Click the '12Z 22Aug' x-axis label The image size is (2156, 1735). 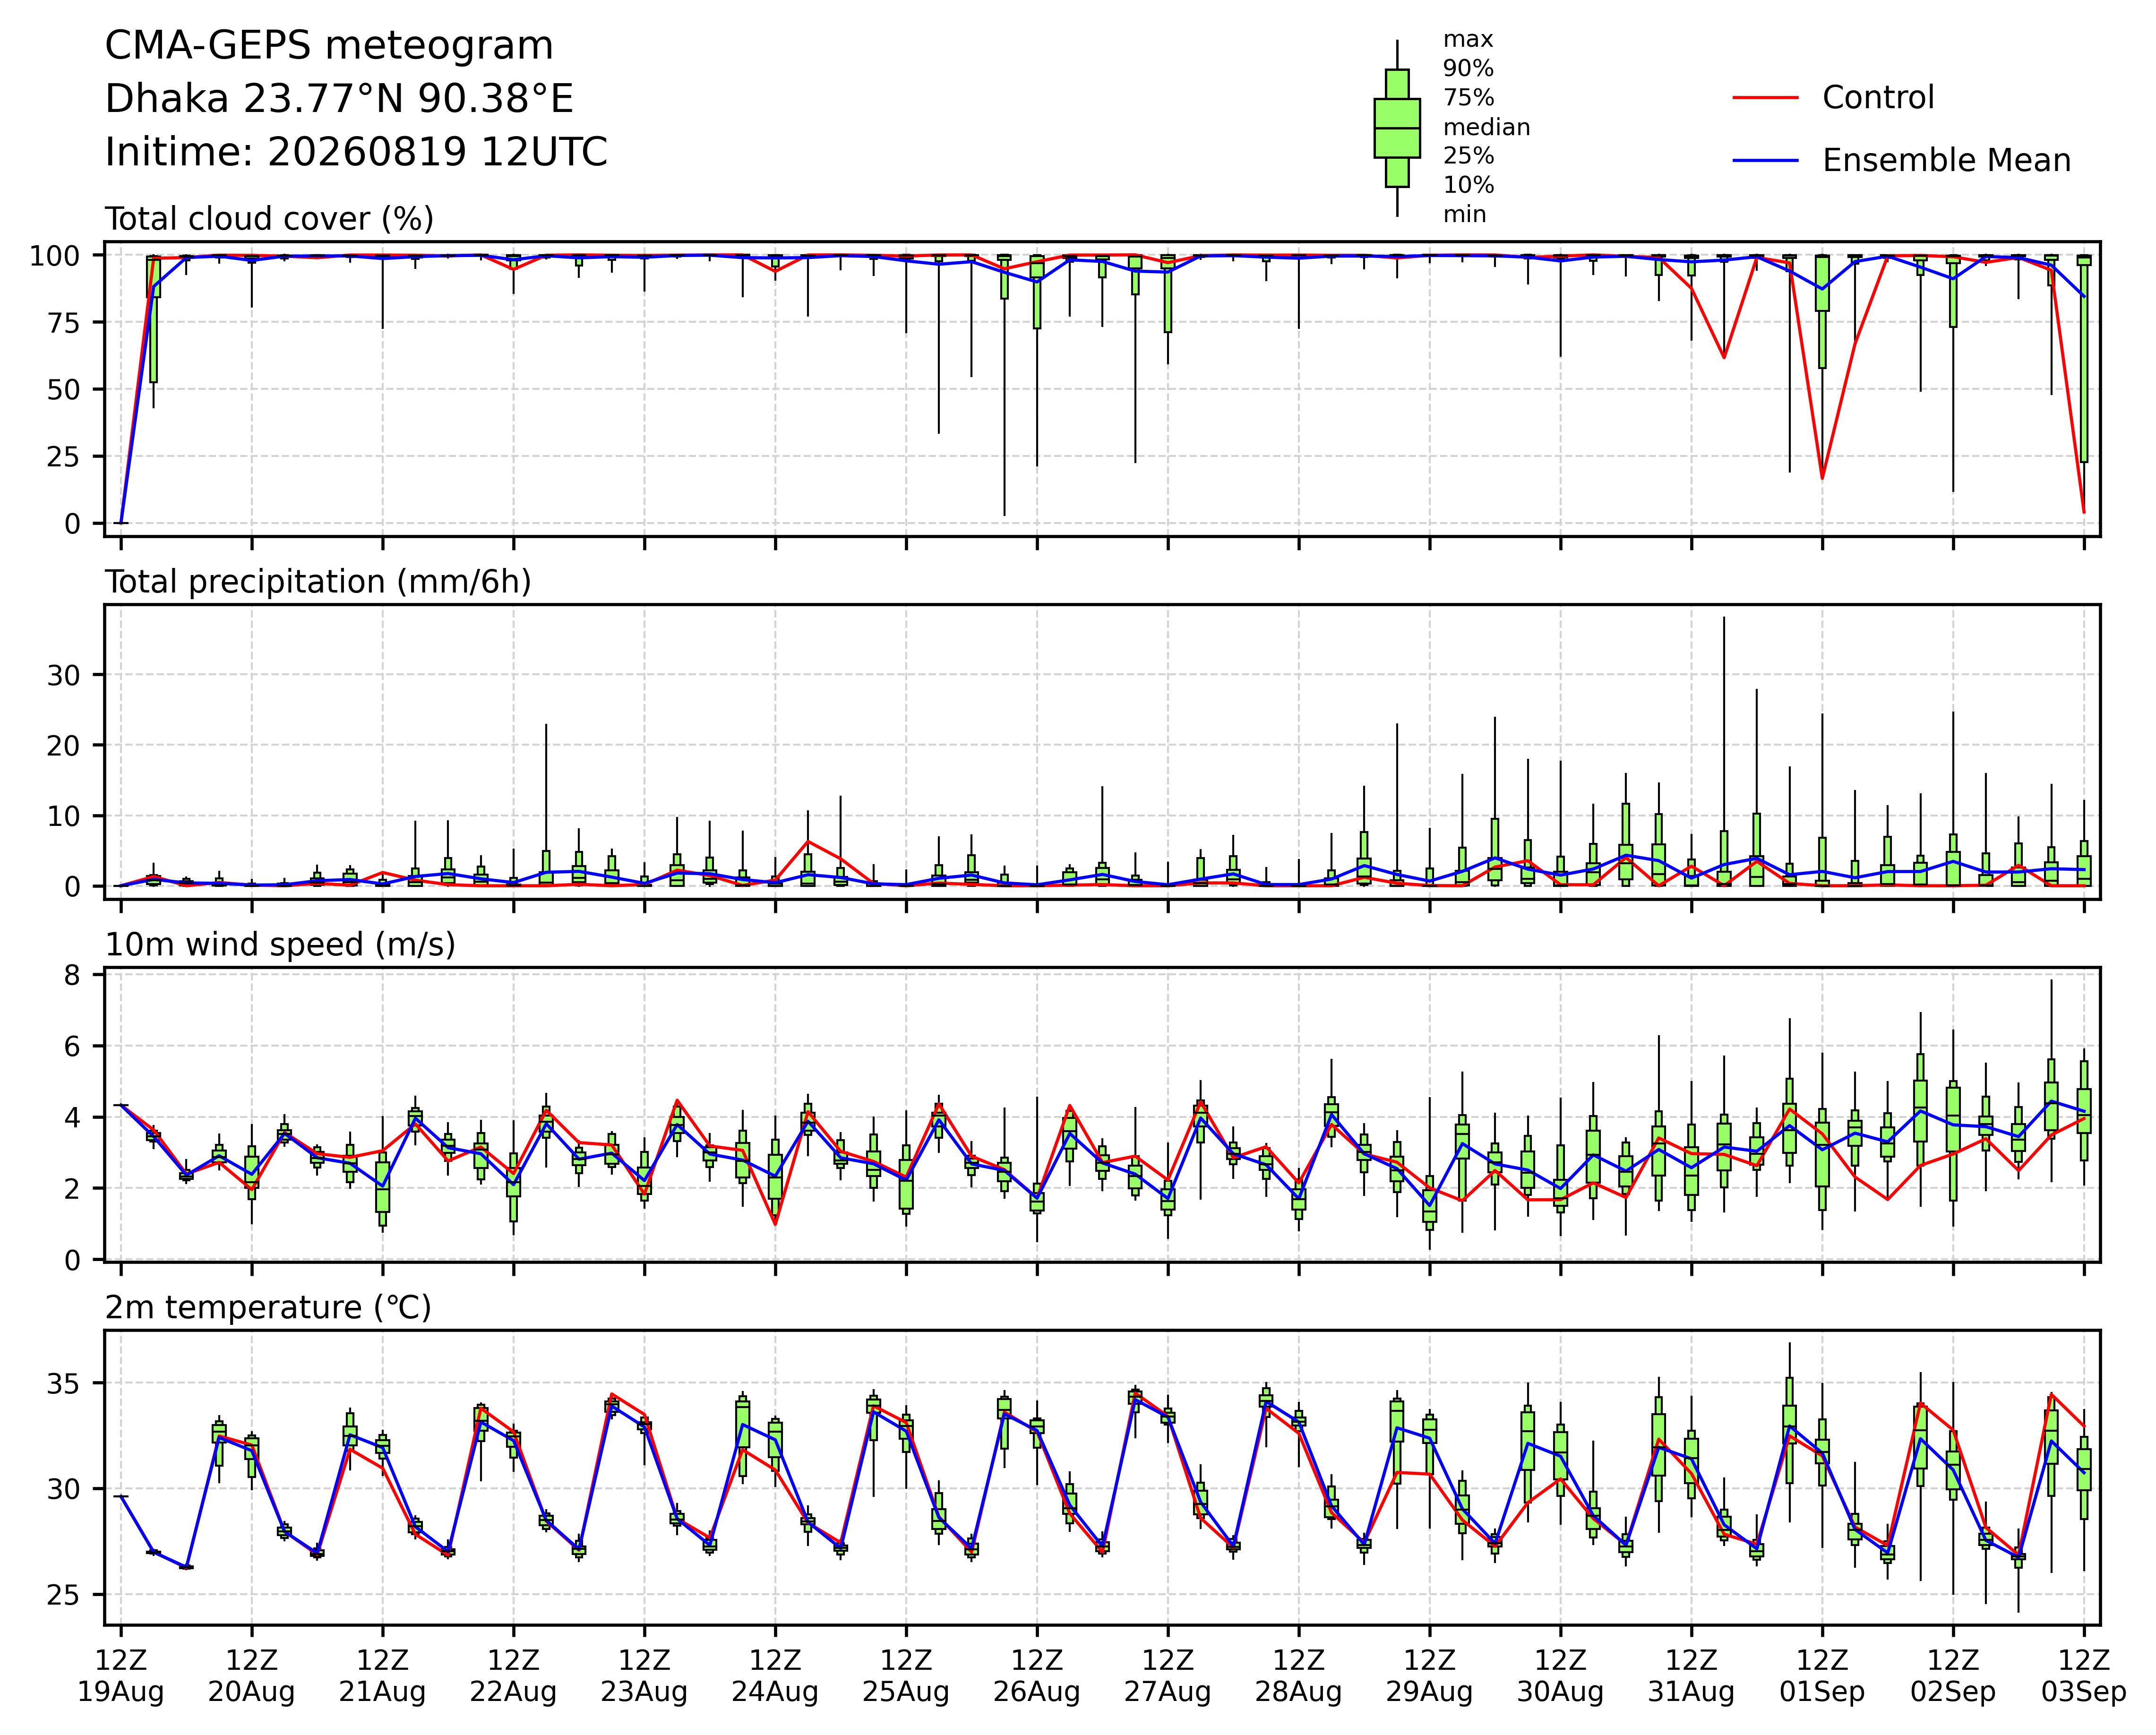click(513, 1676)
